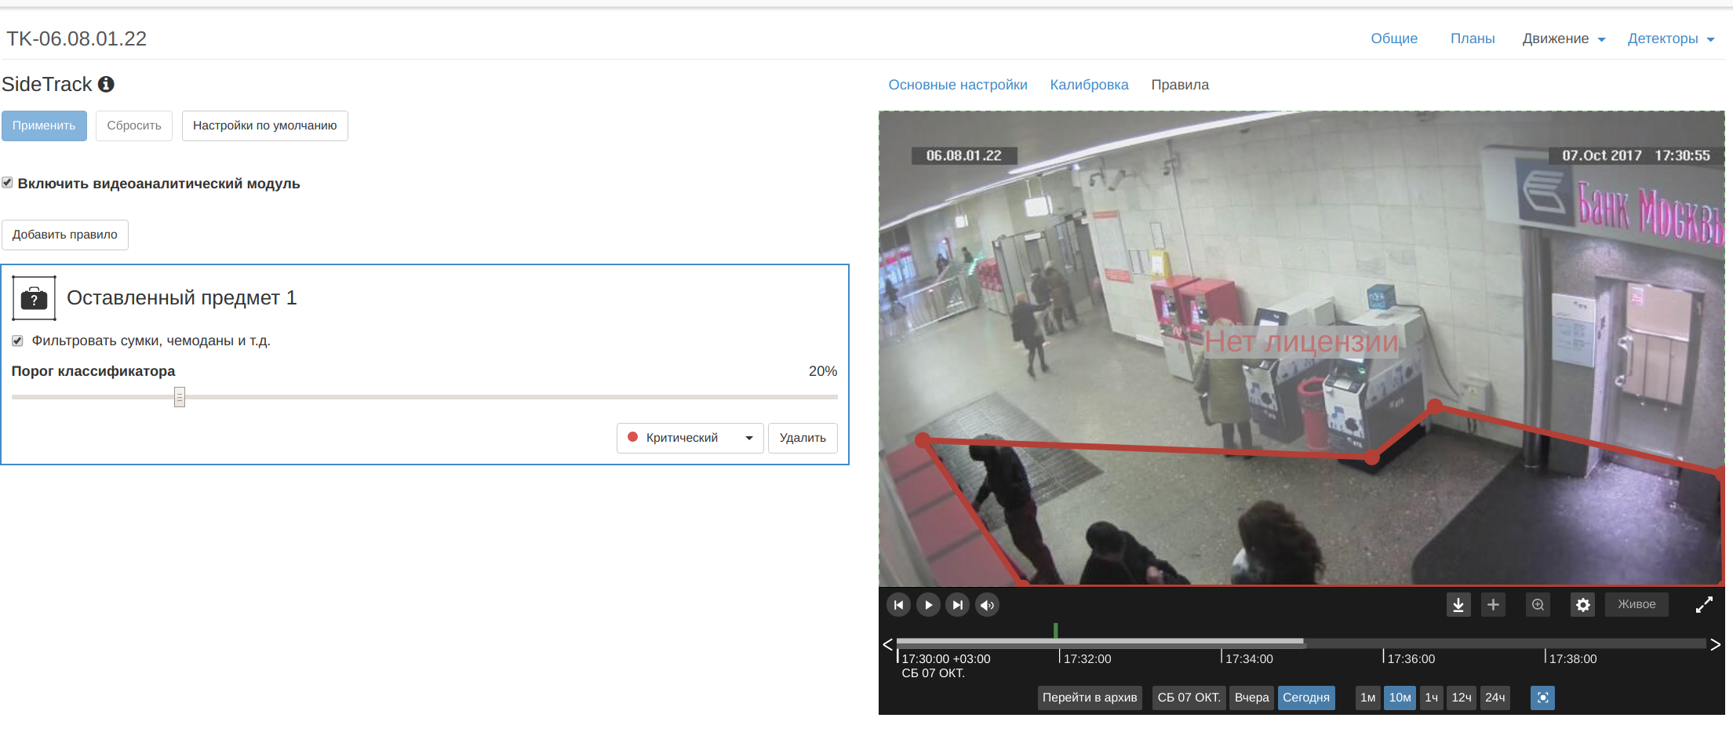Click the Применить button

point(44,126)
